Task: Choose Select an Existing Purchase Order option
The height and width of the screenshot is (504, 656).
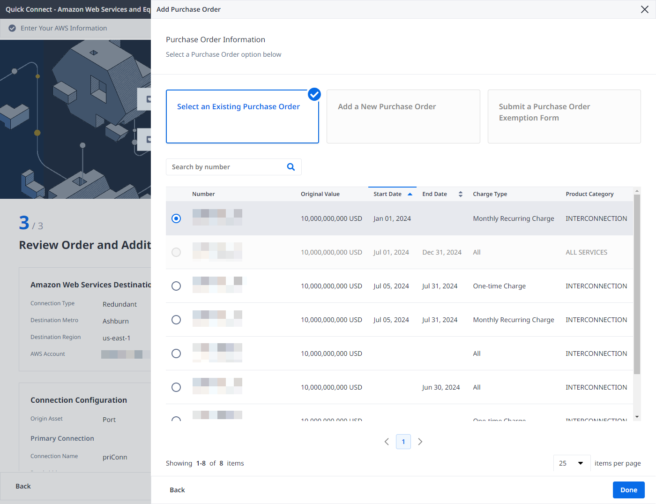Action: coord(242,116)
